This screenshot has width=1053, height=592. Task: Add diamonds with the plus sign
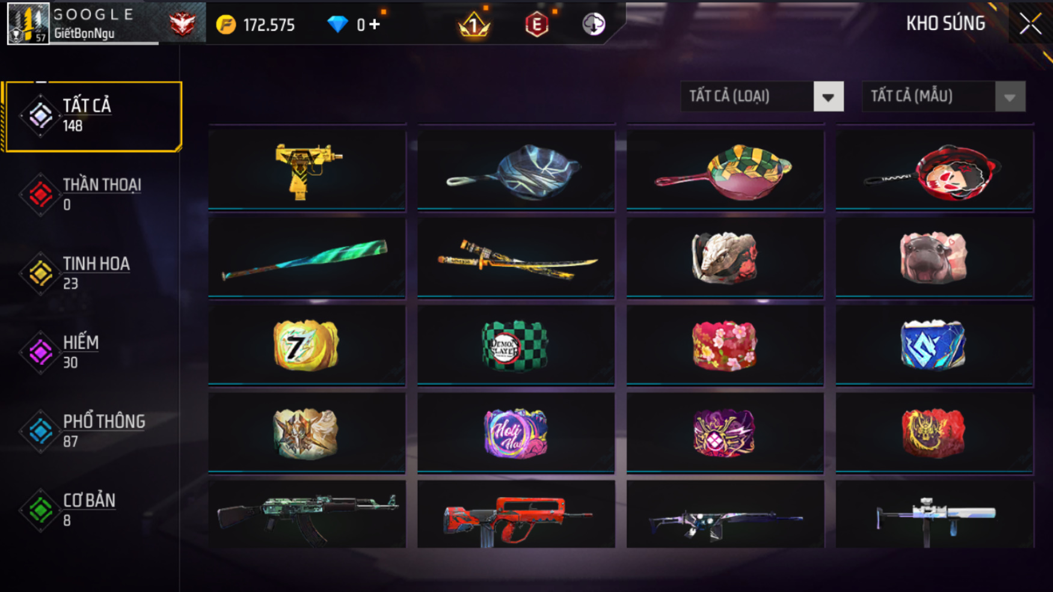[x=374, y=25]
